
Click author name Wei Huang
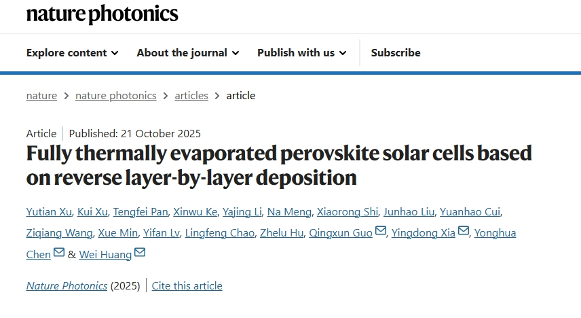105,254
